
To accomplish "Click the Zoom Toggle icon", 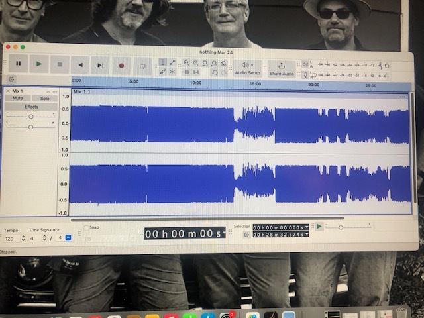I will tap(223, 64).
